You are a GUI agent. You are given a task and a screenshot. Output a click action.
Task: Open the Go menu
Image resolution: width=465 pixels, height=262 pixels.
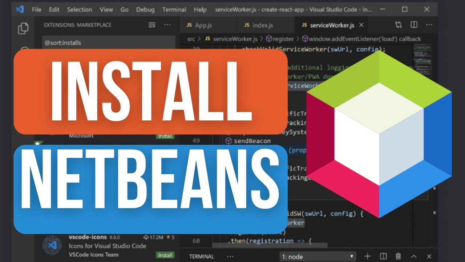(x=124, y=9)
